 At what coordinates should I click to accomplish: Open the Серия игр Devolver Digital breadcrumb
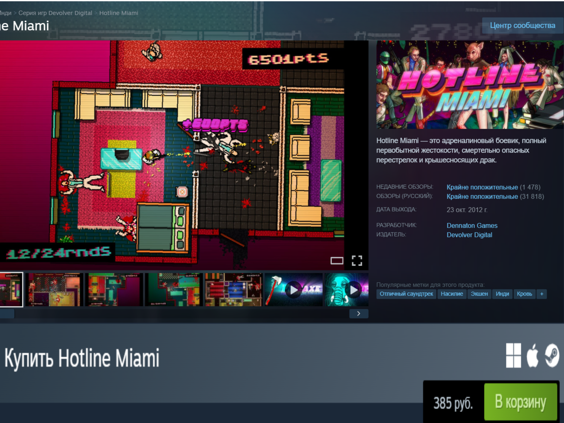55,13
